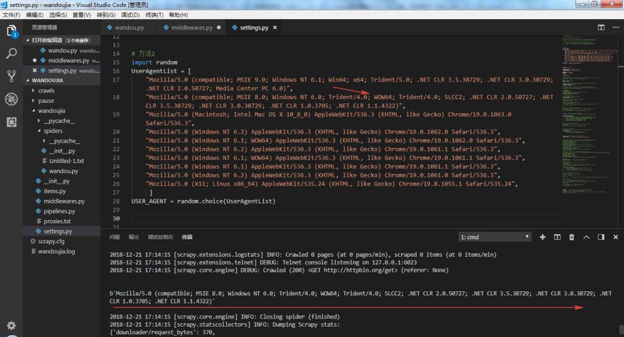This screenshot has width=624, height=337.
Task: Expand the pause folder
Action: tap(62, 101)
